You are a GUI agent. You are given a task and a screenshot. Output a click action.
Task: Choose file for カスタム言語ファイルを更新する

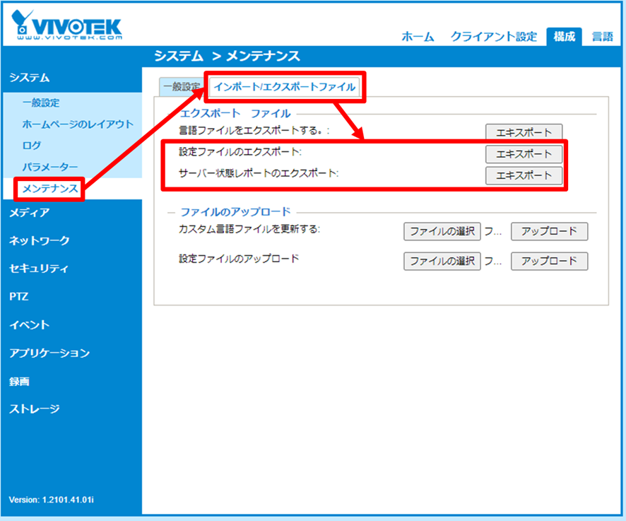(x=442, y=231)
